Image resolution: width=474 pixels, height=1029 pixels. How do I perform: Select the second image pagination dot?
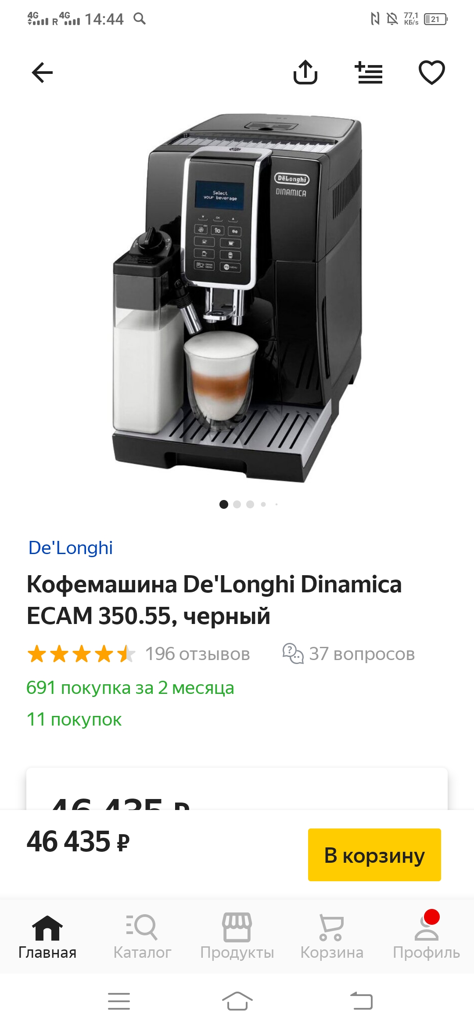click(x=237, y=504)
